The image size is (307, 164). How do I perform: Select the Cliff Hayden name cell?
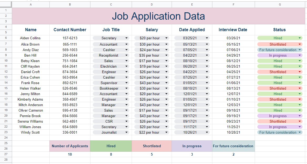[31, 66]
